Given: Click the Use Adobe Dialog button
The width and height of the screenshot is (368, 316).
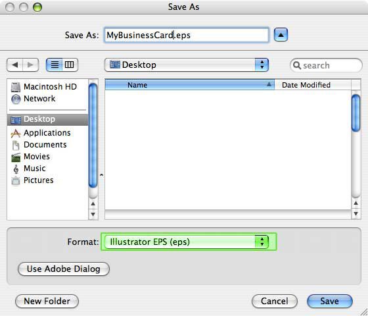Looking at the screenshot, I should click(x=64, y=269).
